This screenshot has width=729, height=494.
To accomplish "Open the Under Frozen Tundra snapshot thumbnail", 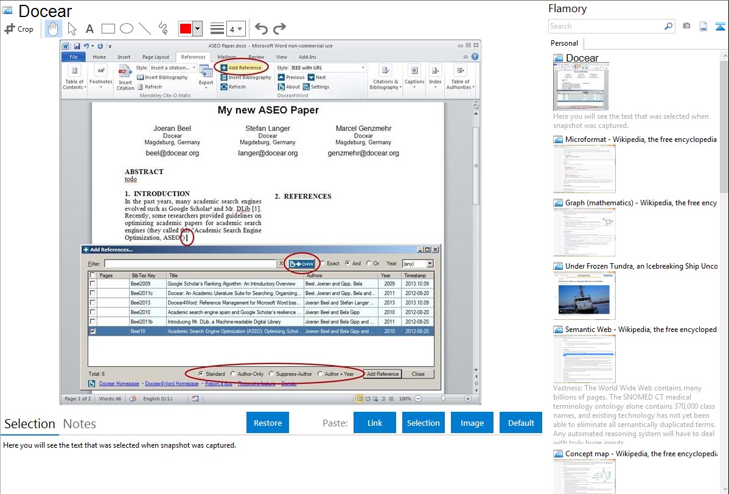I will [584, 295].
